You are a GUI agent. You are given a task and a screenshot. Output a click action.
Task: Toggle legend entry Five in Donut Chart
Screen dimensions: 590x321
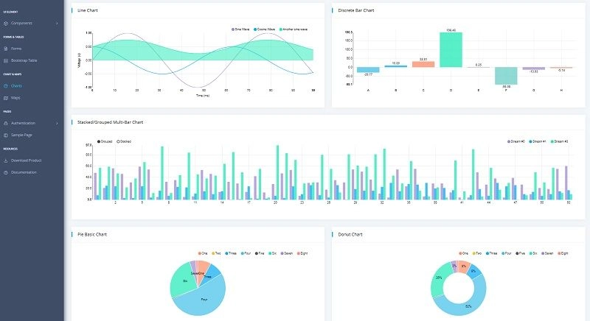pos(521,253)
